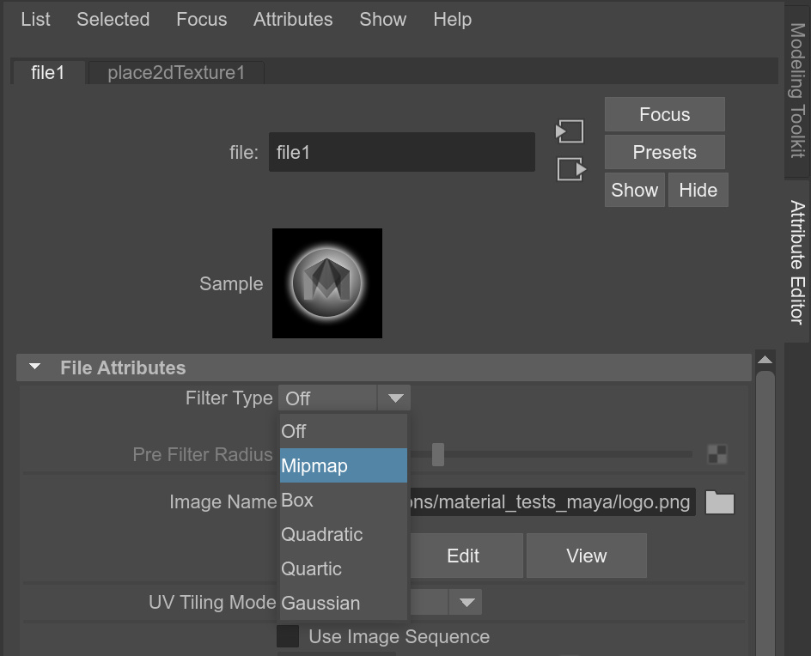Click the View image button
Viewport: 811px width, 656px height.
tap(586, 556)
